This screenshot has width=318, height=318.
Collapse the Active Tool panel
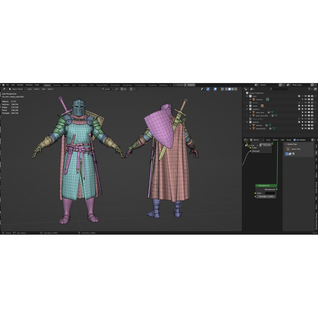pyautogui.click(x=286, y=144)
